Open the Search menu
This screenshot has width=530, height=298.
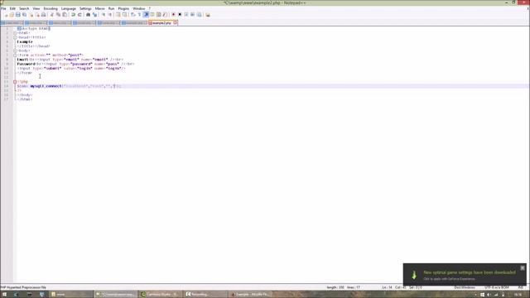click(x=24, y=8)
